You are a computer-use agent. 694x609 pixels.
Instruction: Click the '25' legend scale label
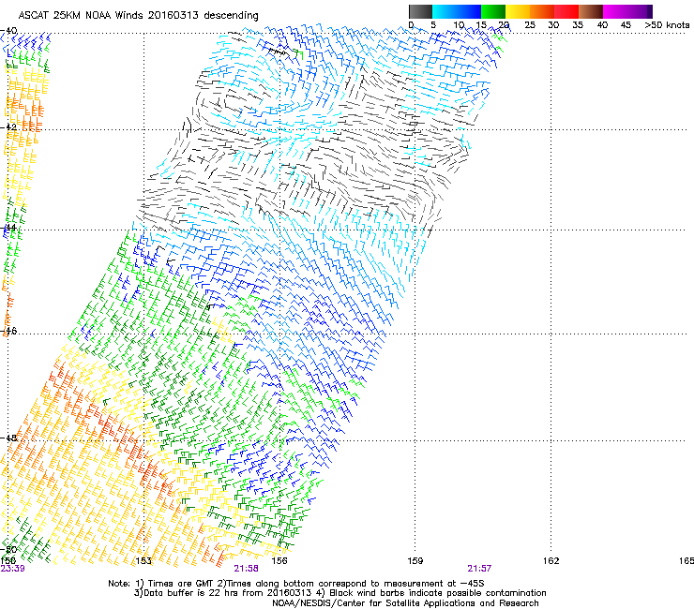click(x=530, y=25)
